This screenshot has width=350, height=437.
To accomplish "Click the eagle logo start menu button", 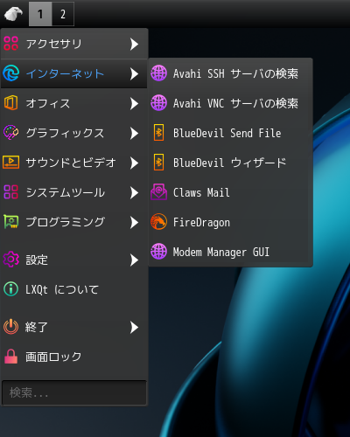I will [x=13, y=14].
